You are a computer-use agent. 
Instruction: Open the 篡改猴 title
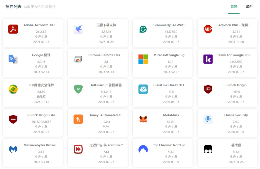[236, 145]
